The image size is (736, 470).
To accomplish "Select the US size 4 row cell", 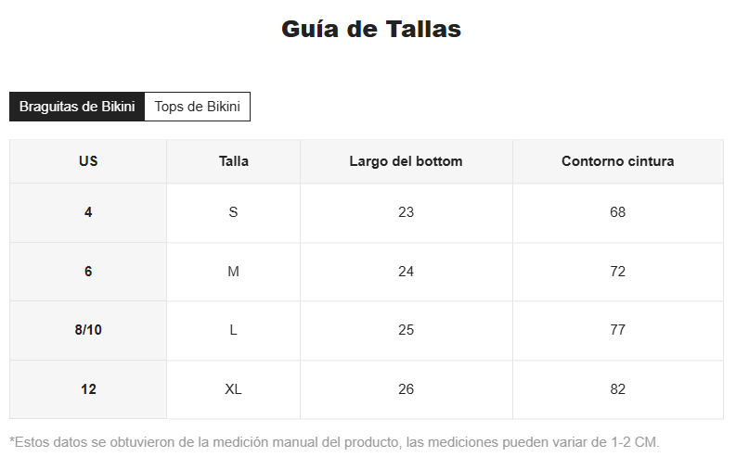I will [88, 212].
